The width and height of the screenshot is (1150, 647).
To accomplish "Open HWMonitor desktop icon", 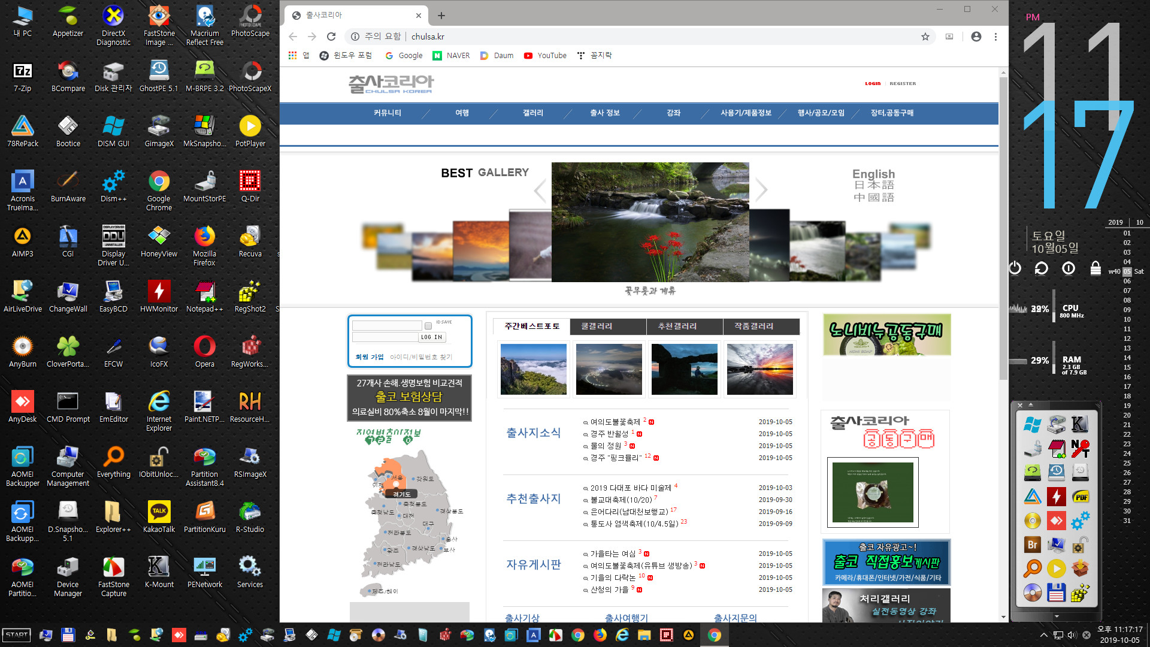I will 159,297.
